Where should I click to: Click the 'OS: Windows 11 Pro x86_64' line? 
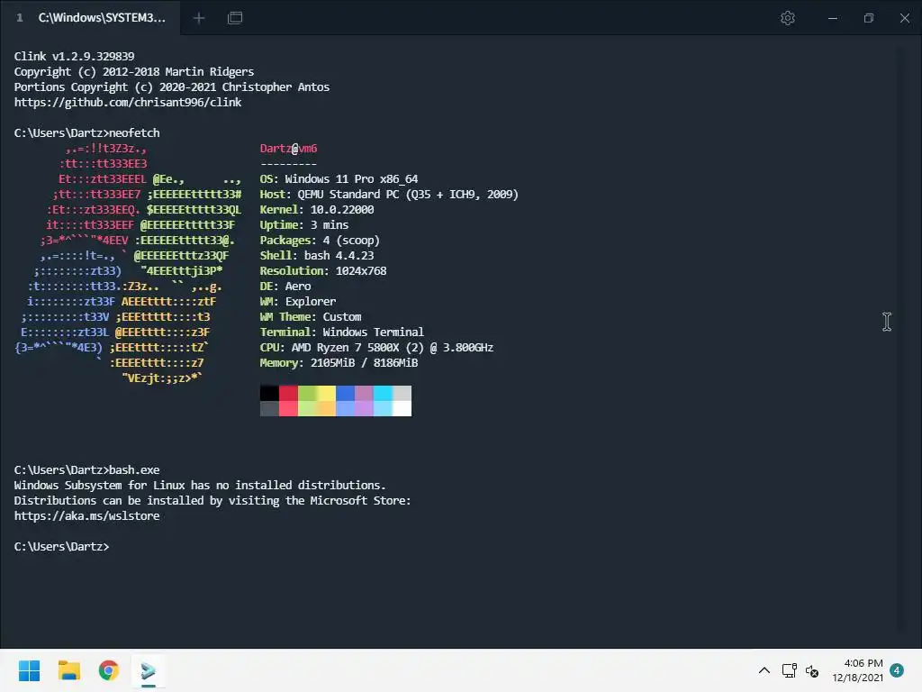339,179
